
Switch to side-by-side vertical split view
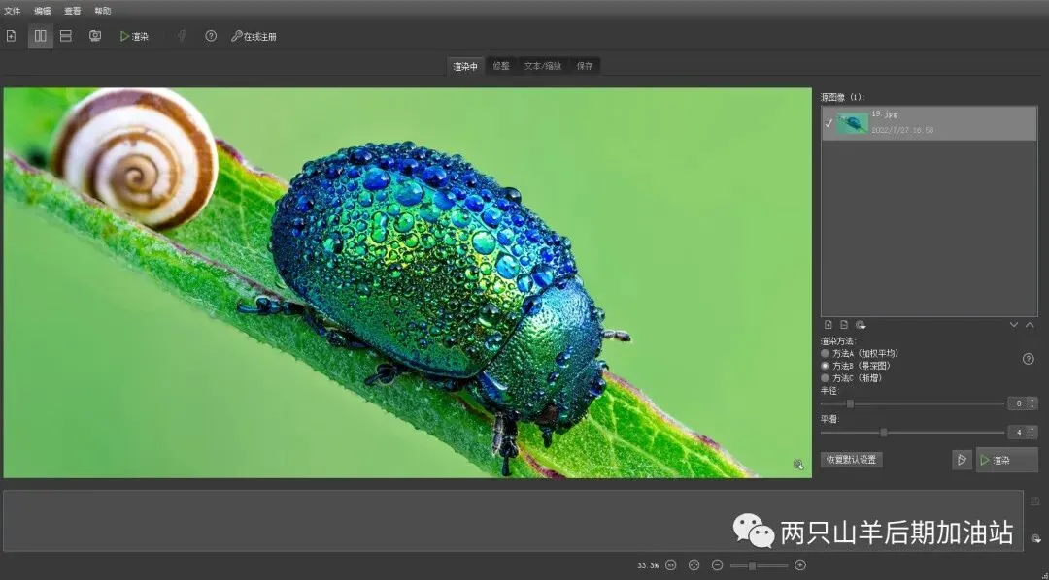point(40,36)
